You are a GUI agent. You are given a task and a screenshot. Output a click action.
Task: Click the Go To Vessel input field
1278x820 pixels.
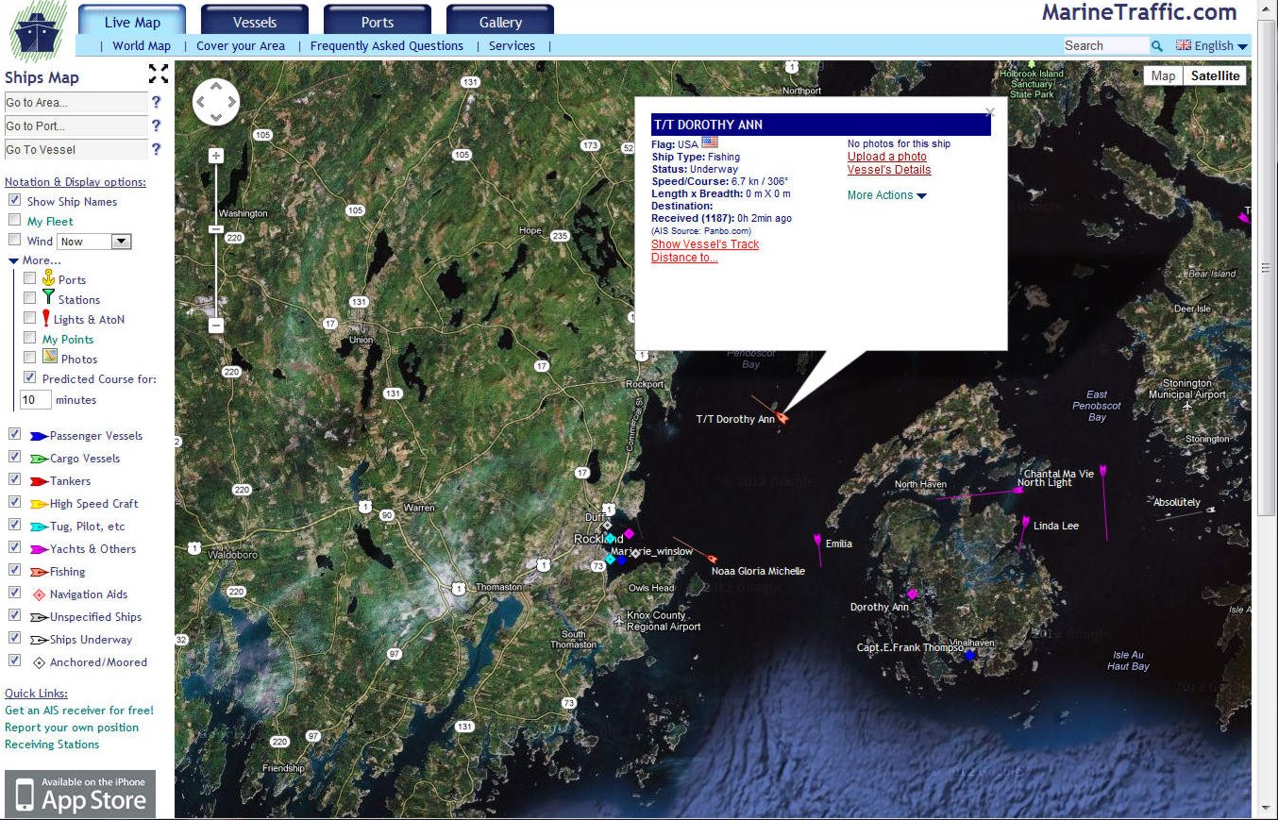(x=76, y=149)
